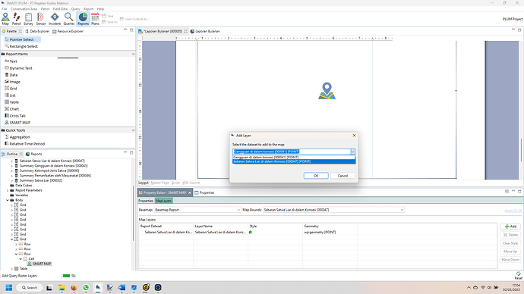
Task: Select the Pointer Select tool
Action: [x=22, y=39]
